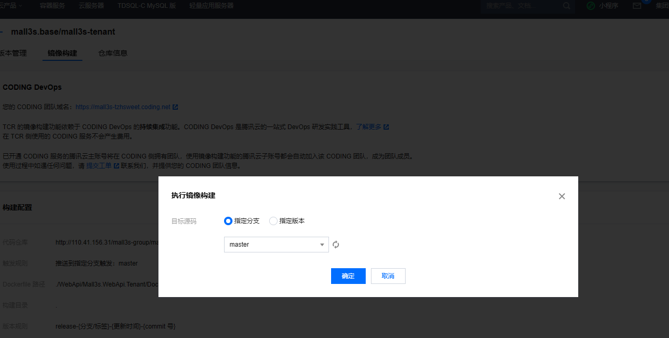Cancel the dialog with the 取消 button
The height and width of the screenshot is (338, 669).
click(388, 276)
